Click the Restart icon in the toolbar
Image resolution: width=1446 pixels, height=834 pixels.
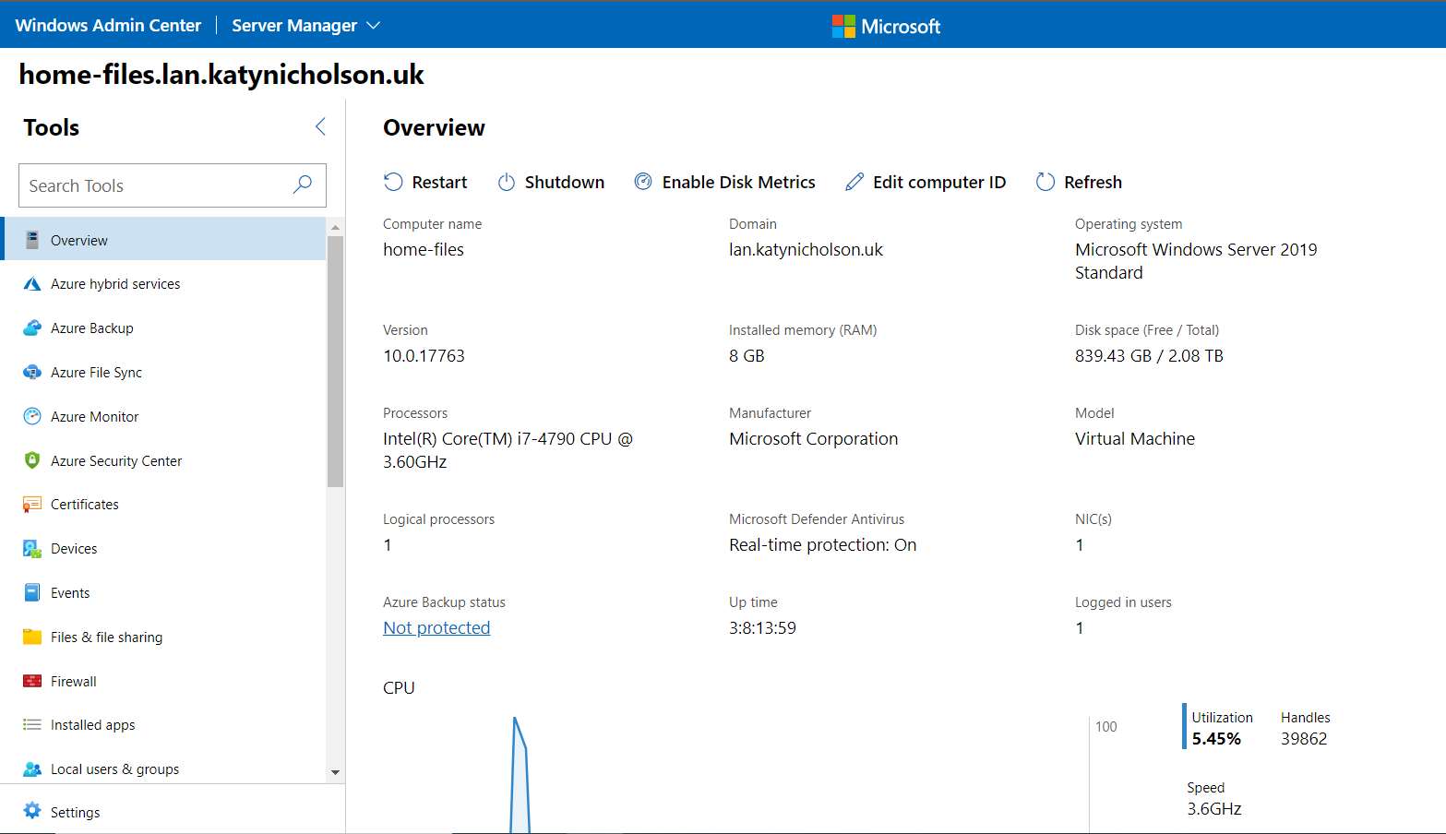click(x=393, y=182)
